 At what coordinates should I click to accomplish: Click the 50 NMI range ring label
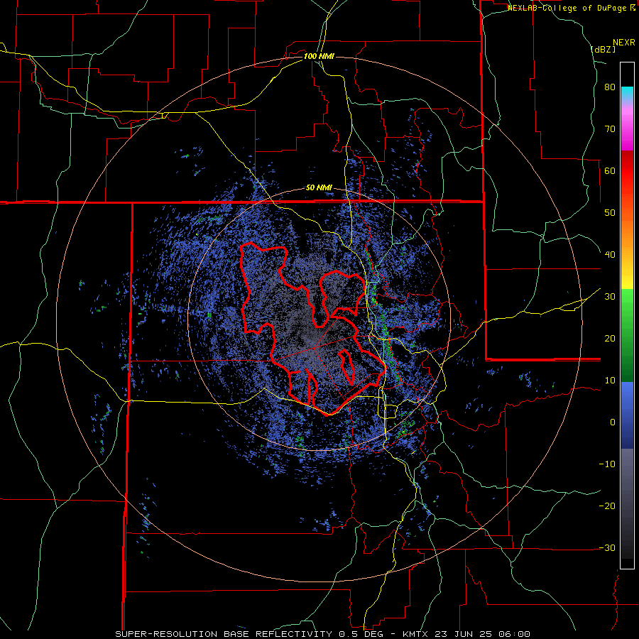pos(319,188)
